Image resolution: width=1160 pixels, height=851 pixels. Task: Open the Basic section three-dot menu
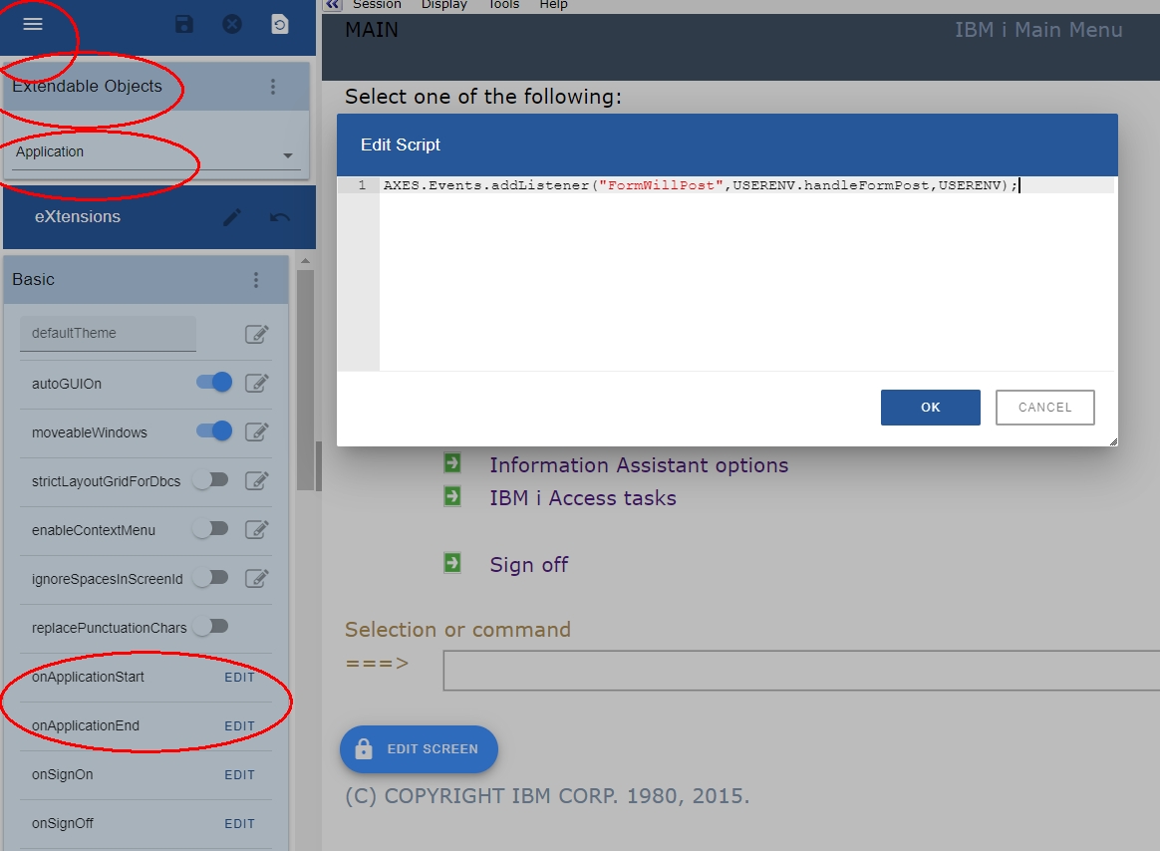(256, 280)
